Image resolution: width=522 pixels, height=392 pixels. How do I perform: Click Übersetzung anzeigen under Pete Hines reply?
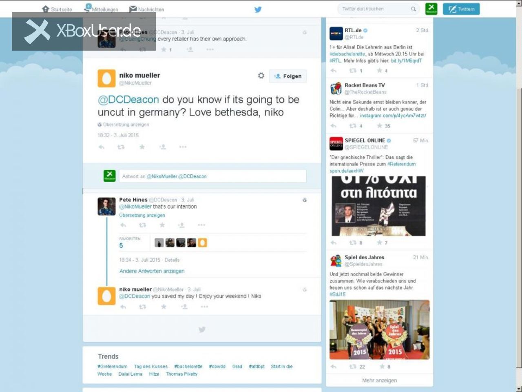pyautogui.click(x=142, y=215)
